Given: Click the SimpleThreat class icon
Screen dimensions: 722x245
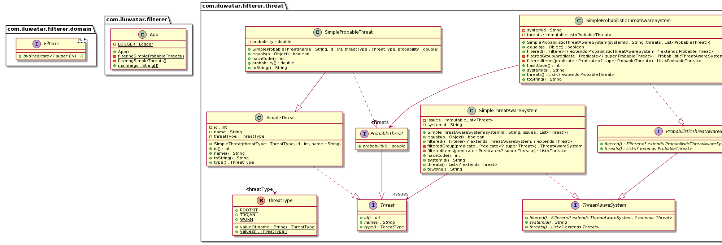Looking at the screenshot, I should (259, 118).
